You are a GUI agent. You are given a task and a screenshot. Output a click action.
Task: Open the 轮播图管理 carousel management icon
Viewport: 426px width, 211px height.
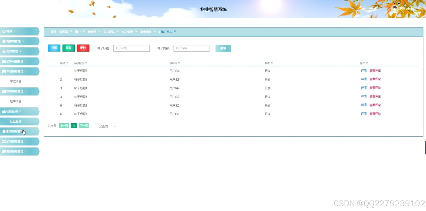coord(4,41)
